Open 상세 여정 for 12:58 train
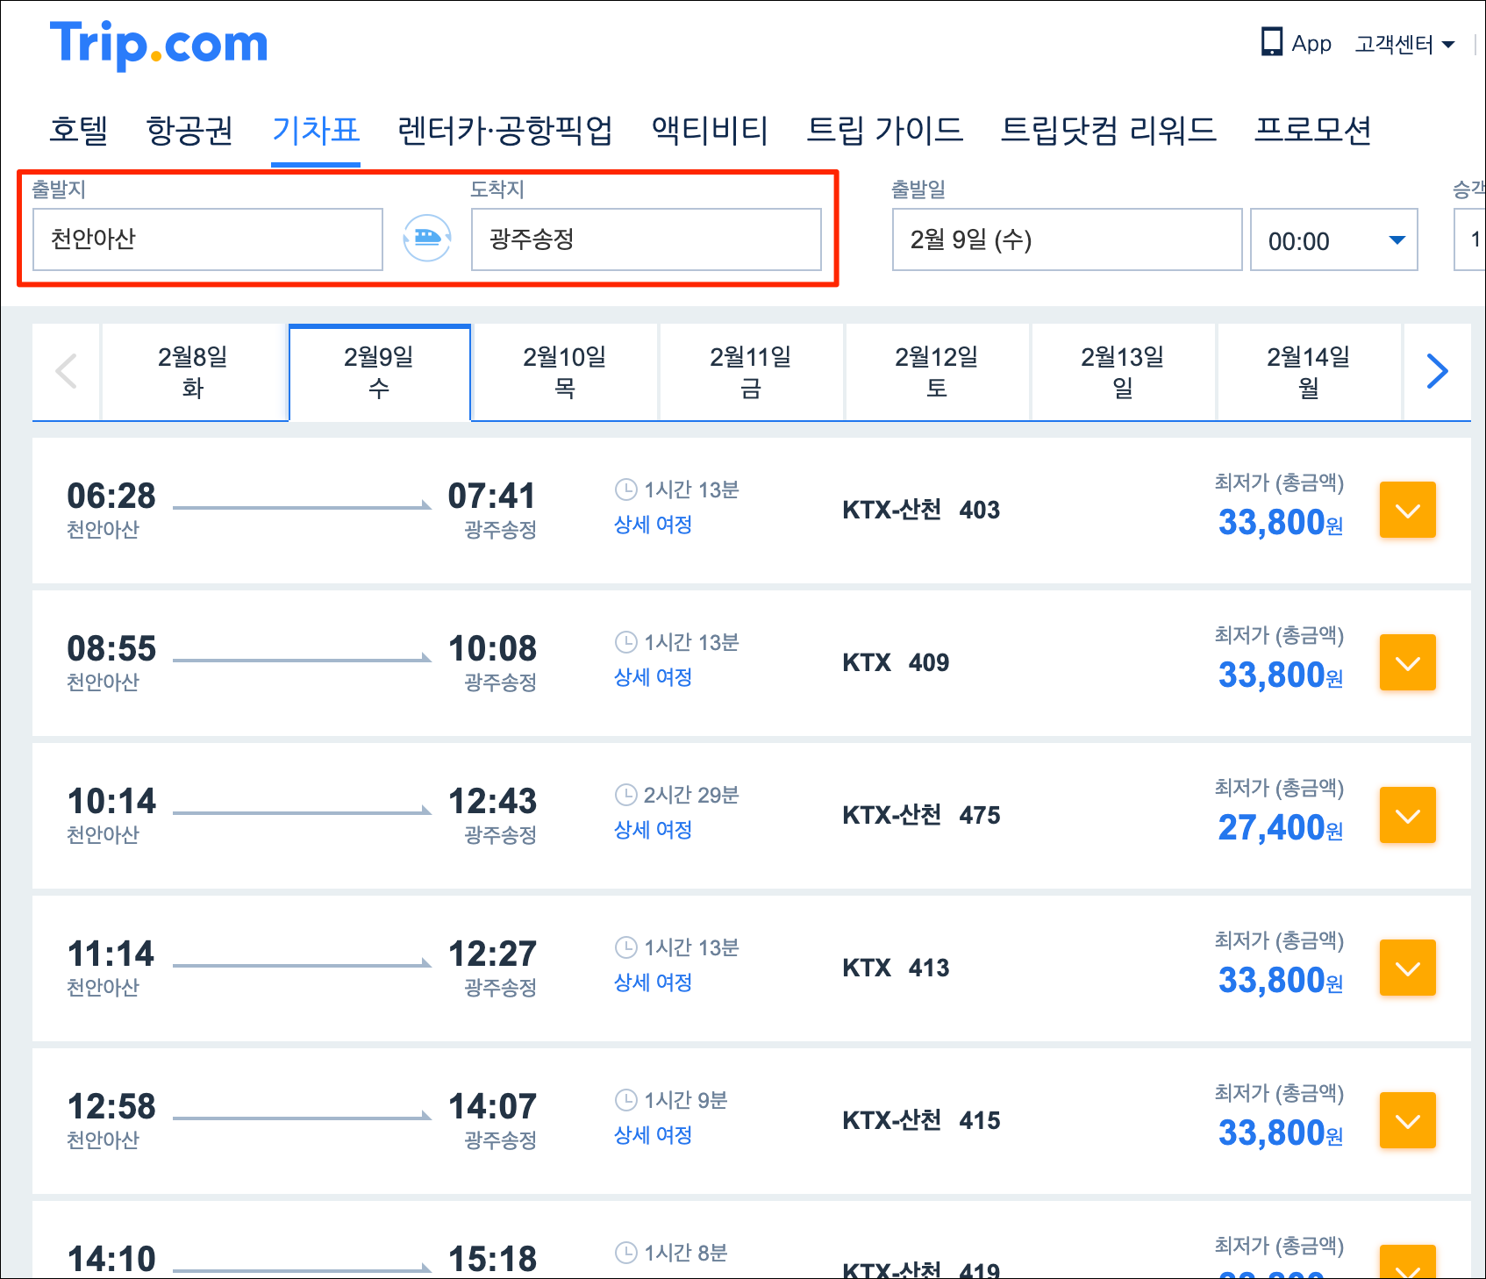This screenshot has width=1486, height=1279. point(653,1135)
